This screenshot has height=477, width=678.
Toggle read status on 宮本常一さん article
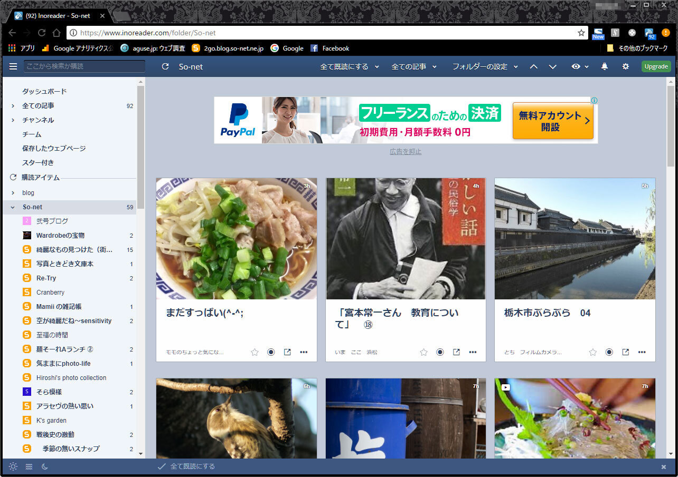pyautogui.click(x=440, y=352)
